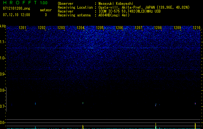Click the Receiving antenna label

tap(74, 15)
